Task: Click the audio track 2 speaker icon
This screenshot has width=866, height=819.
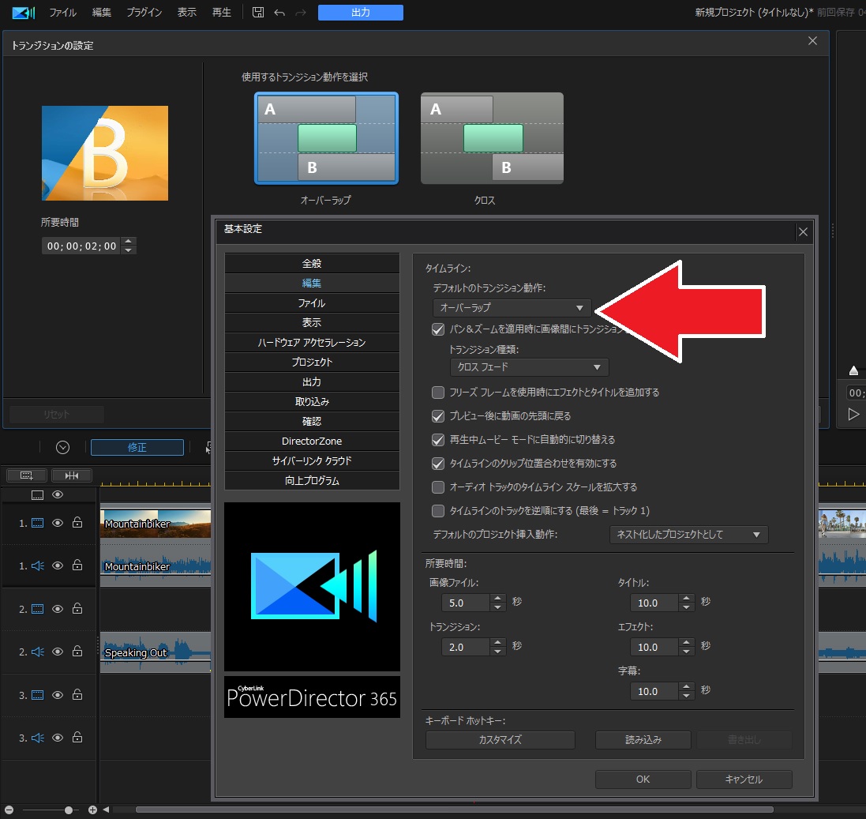Action: (x=38, y=652)
